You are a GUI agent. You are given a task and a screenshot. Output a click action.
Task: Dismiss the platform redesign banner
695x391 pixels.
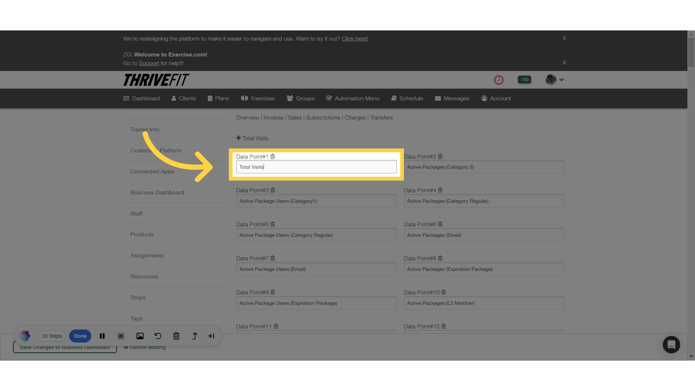(x=564, y=38)
